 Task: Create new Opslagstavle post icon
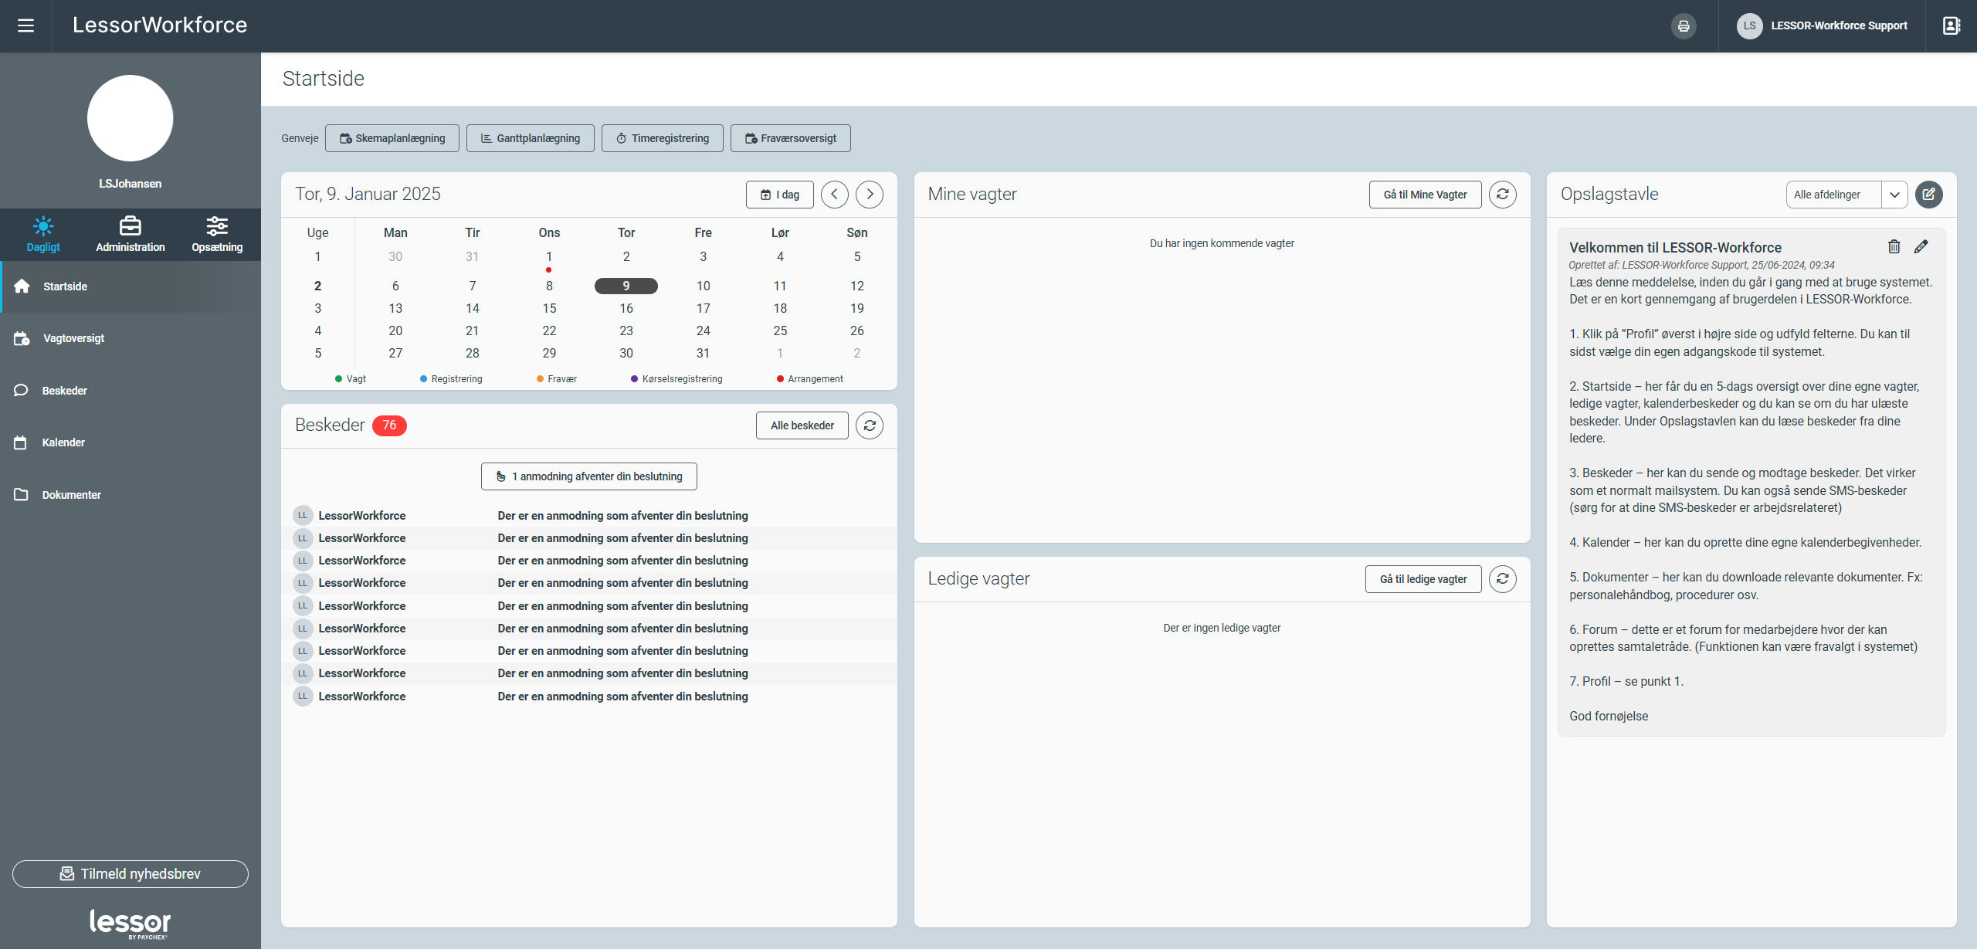1928,195
